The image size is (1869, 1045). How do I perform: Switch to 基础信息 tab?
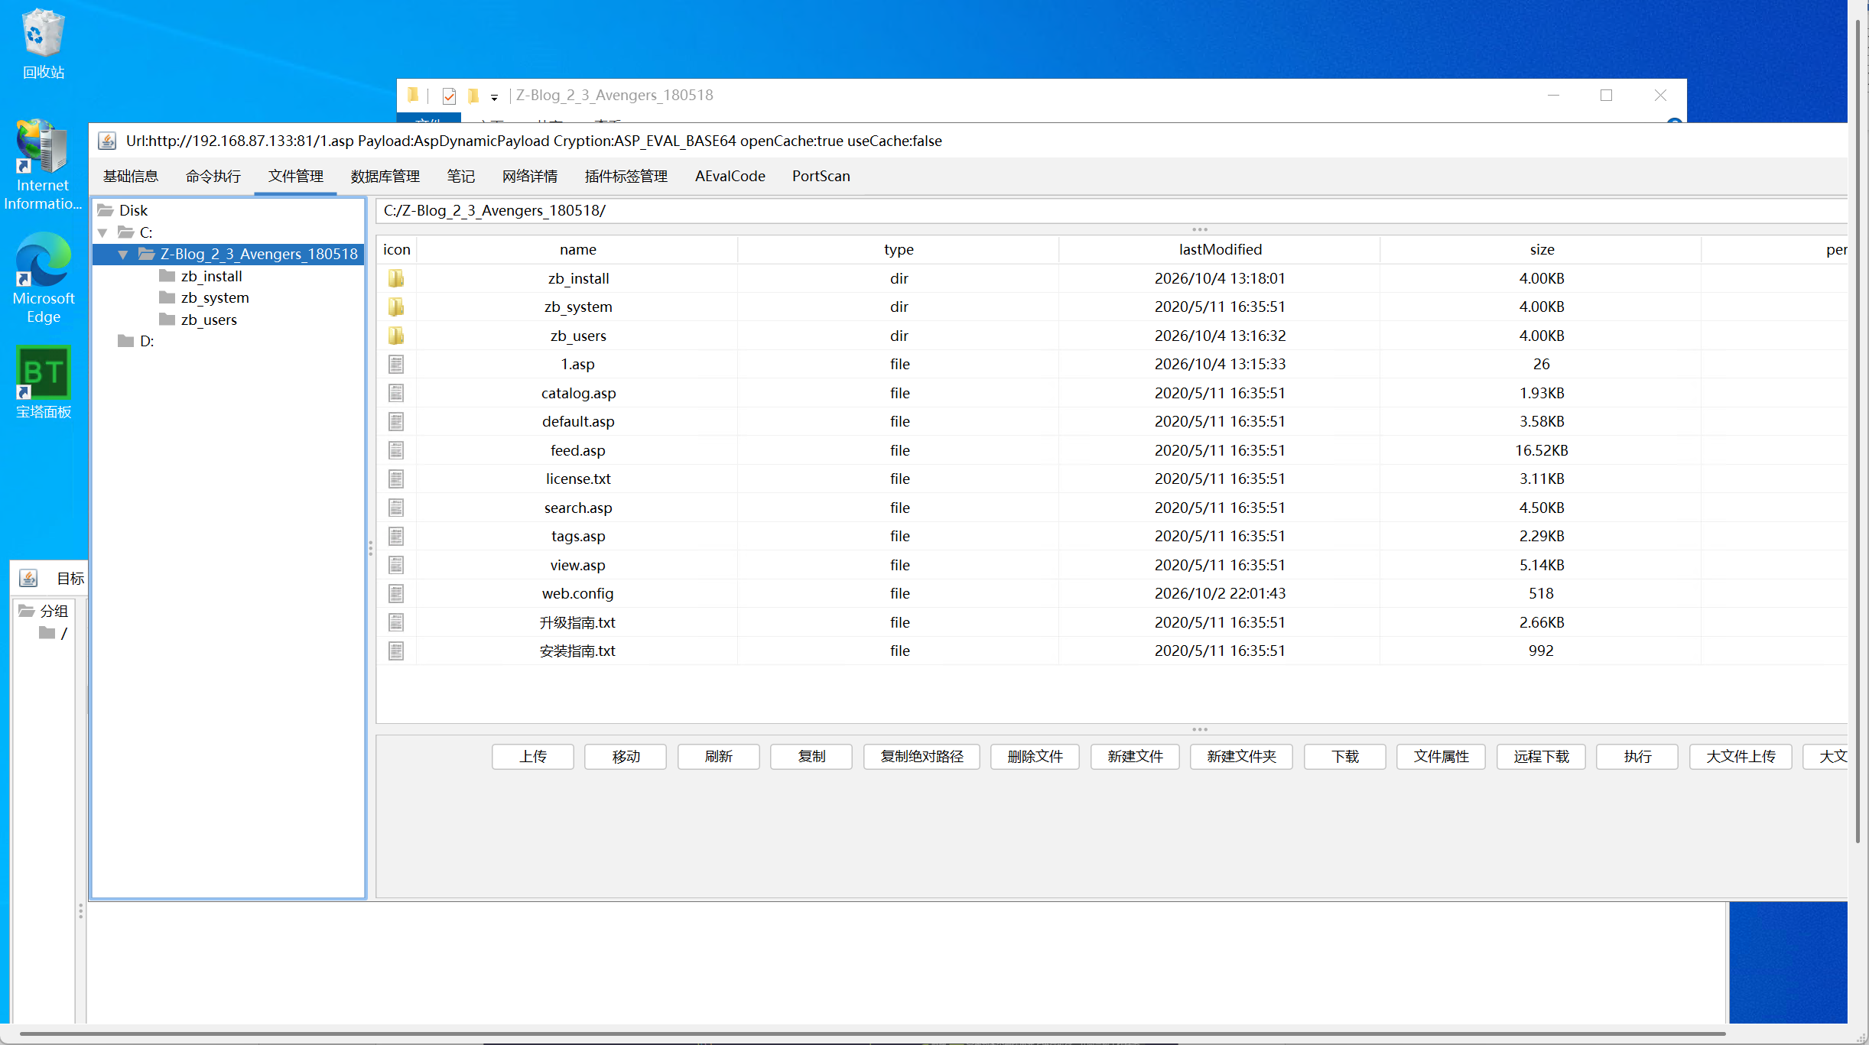coord(131,176)
